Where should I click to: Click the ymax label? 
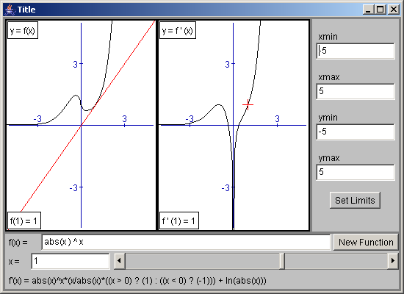point(329,158)
